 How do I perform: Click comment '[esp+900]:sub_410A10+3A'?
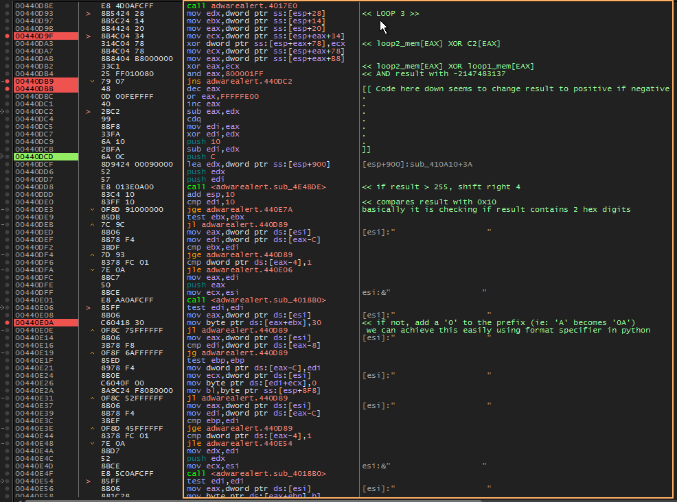click(x=417, y=165)
